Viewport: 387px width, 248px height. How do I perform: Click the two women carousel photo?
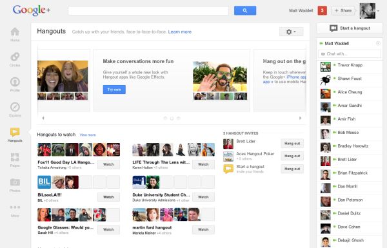point(63,76)
